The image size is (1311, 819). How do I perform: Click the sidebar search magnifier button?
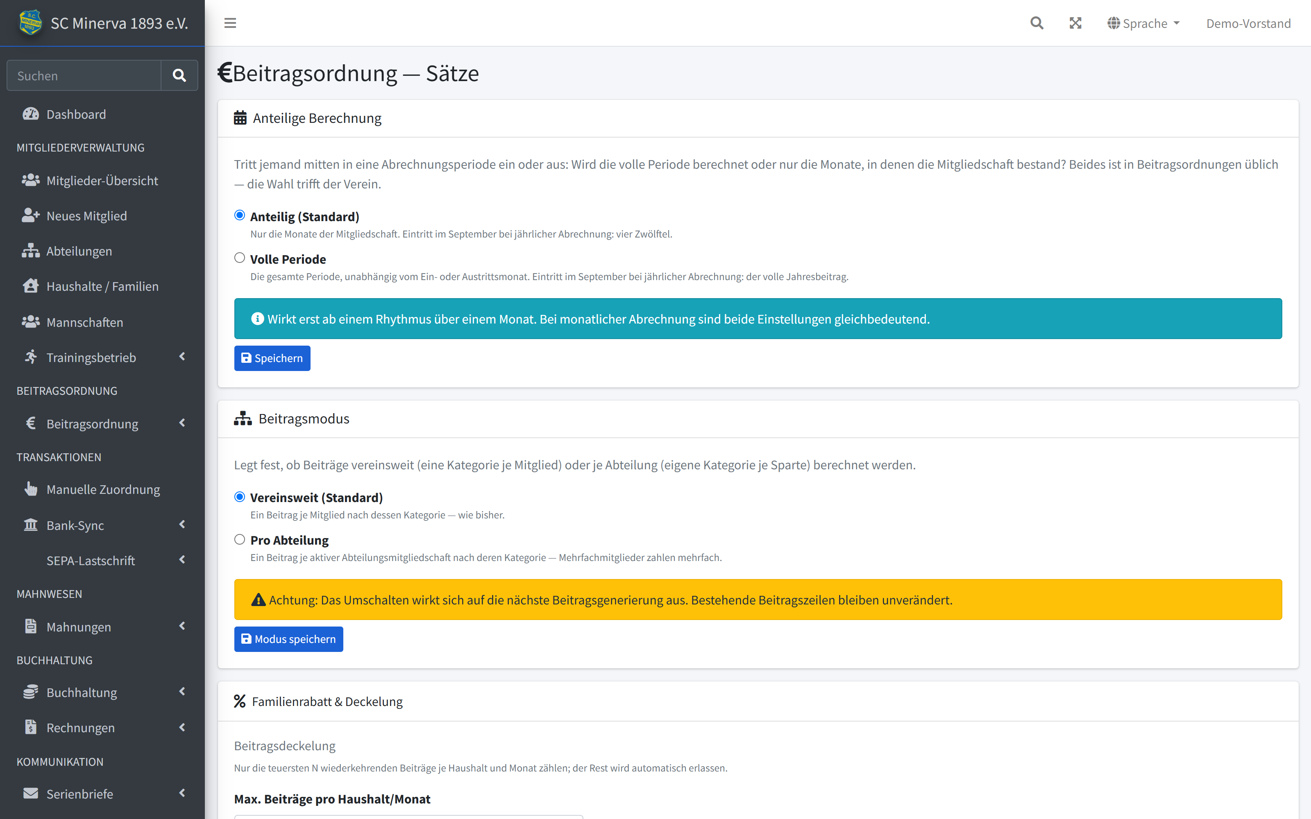179,75
